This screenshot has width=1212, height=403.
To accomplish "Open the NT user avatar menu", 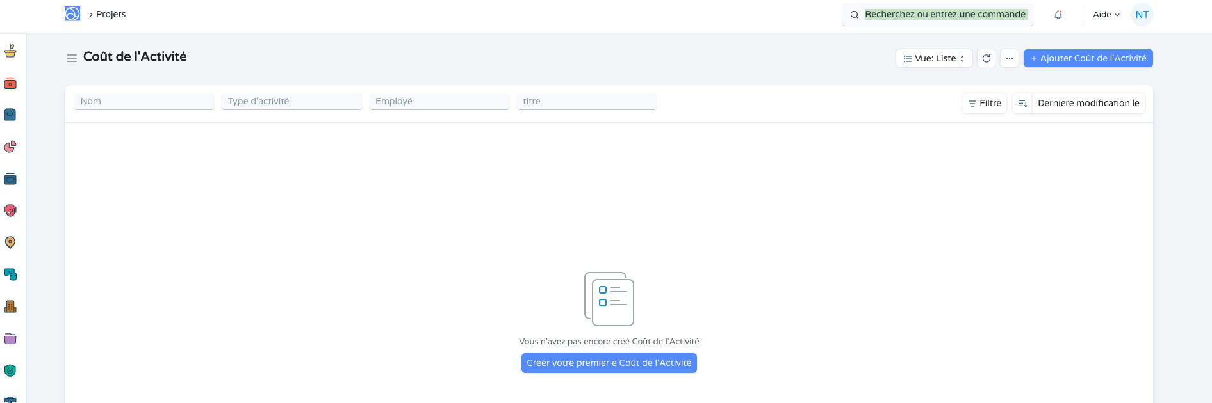I will [x=1142, y=15].
